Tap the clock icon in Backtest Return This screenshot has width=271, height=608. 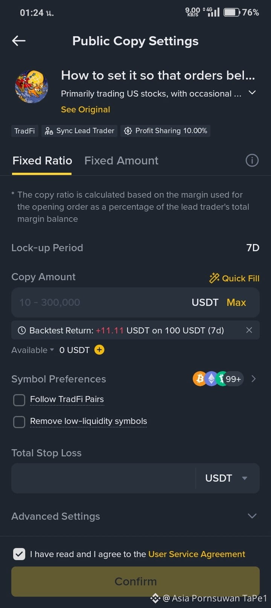click(x=22, y=330)
